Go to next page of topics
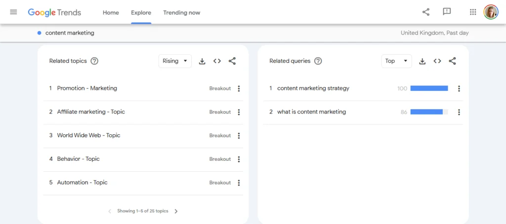Viewport: 506px width, 224px height. pyautogui.click(x=176, y=211)
